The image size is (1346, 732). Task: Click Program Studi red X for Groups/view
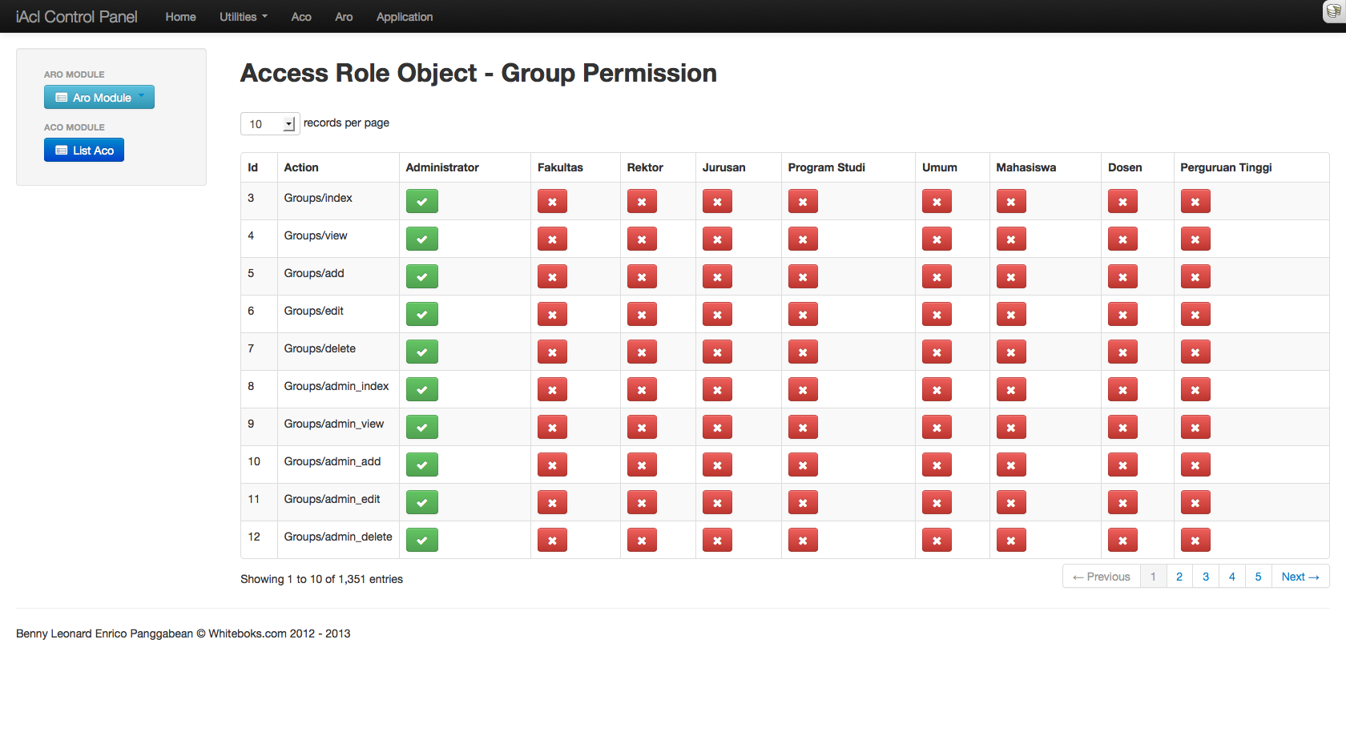803,239
